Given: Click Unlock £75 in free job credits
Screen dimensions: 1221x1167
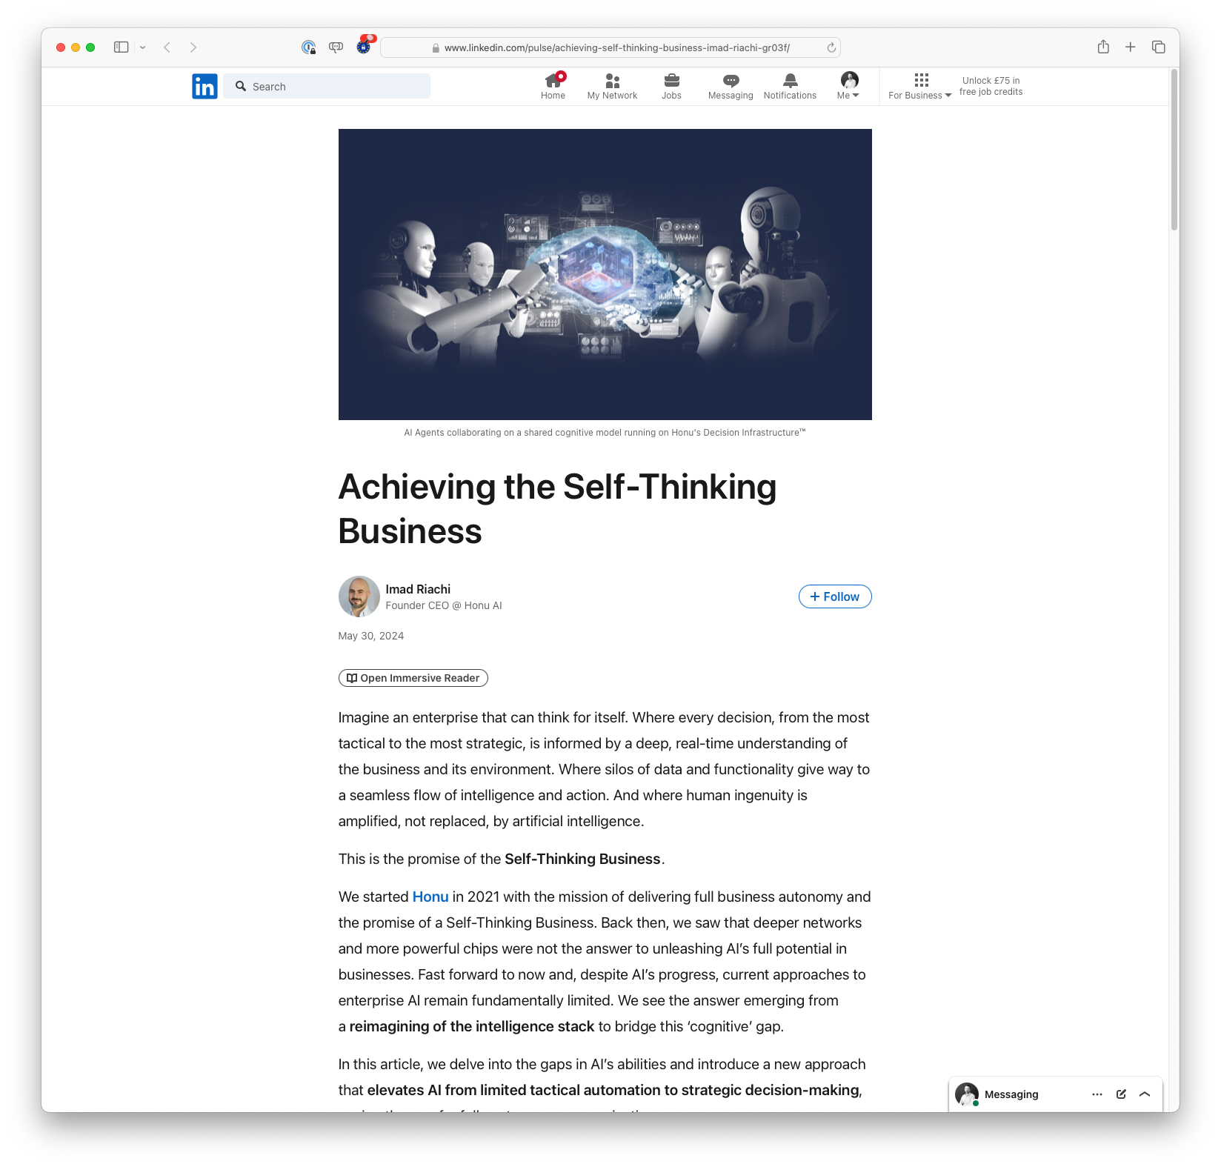Looking at the screenshot, I should pyautogui.click(x=991, y=86).
